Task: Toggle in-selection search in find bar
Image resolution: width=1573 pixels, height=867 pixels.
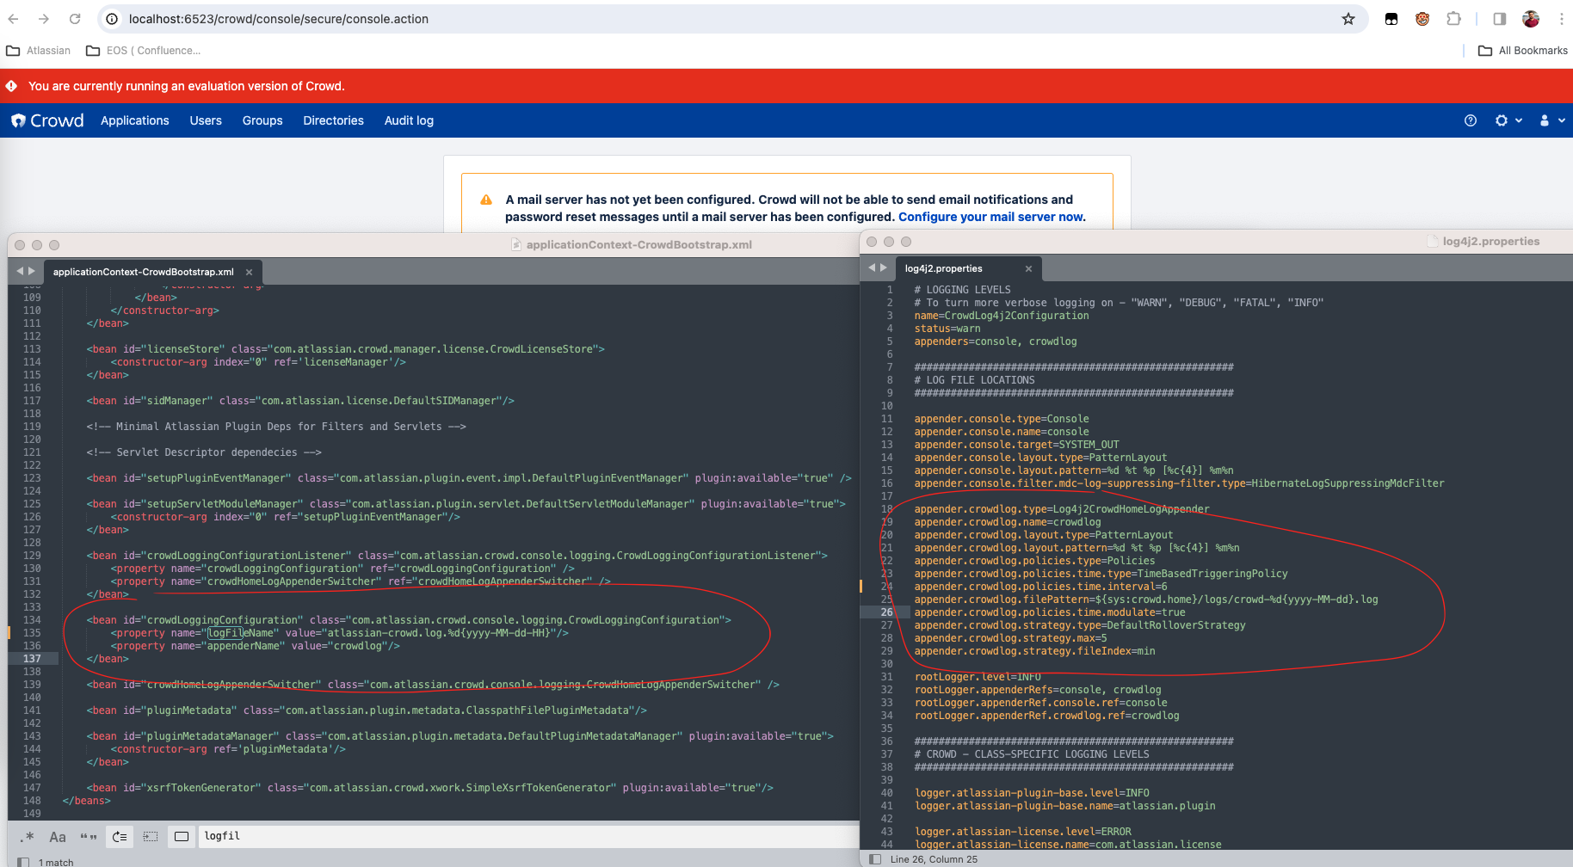Action: 151,836
